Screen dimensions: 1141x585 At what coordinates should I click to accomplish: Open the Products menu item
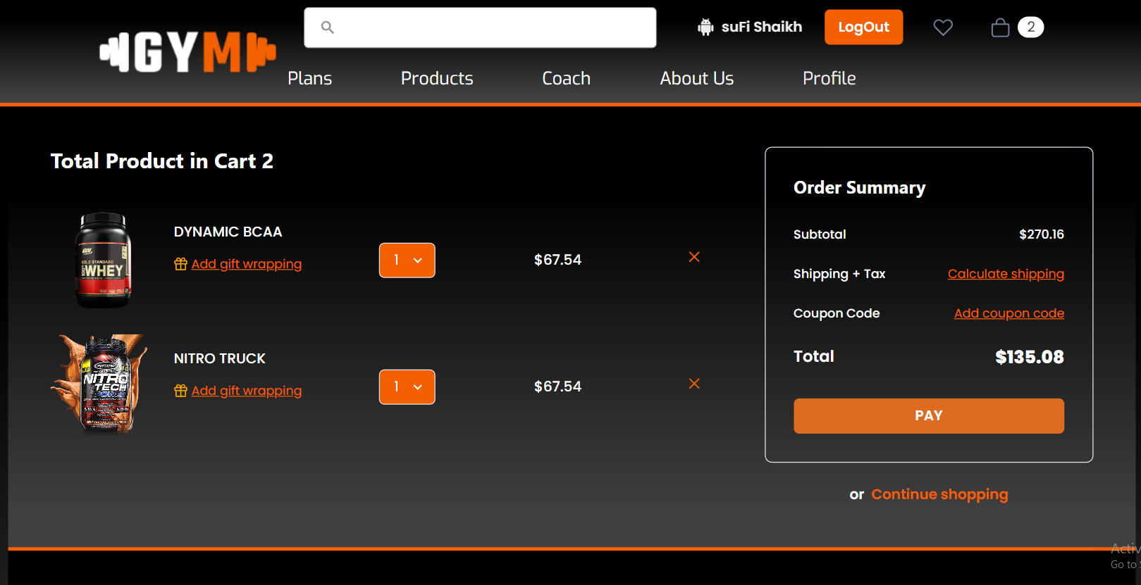tap(437, 78)
